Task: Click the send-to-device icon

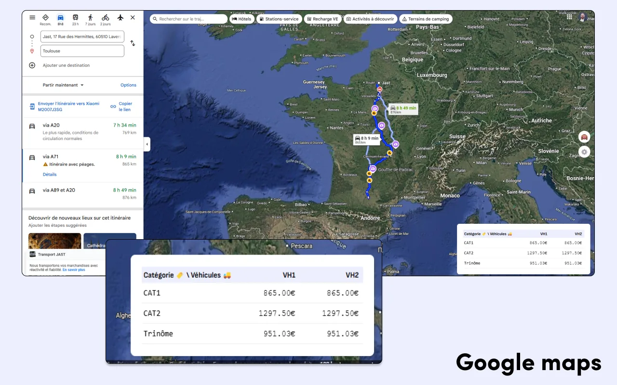Action: [32, 106]
